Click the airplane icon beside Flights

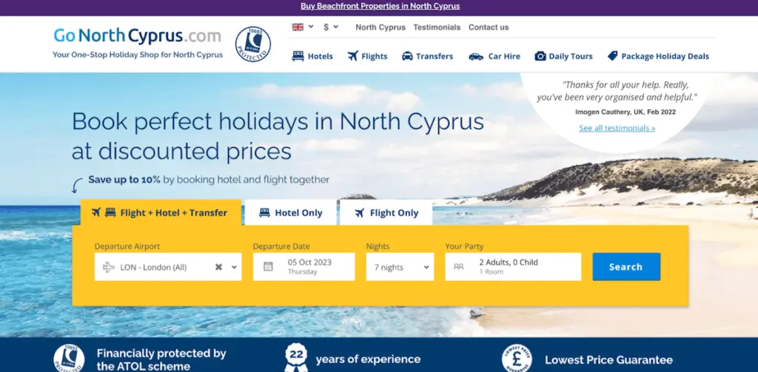[x=353, y=56]
